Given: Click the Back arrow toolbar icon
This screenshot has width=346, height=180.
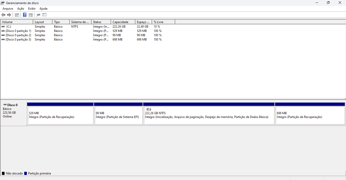Looking at the screenshot, I should click(x=3, y=15).
